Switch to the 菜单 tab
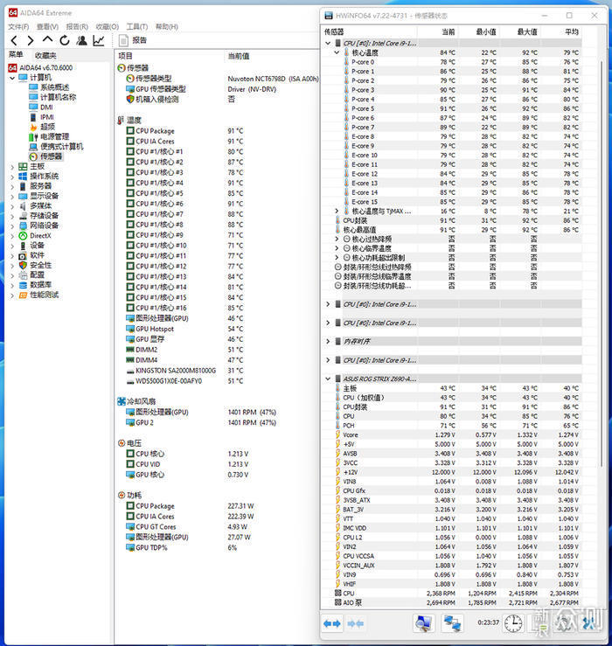This screenshot has width=612, height=646. pyautogui.click(x=16, y=55)
